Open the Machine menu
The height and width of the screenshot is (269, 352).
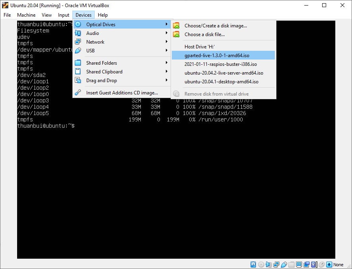(x=26, y=15)
